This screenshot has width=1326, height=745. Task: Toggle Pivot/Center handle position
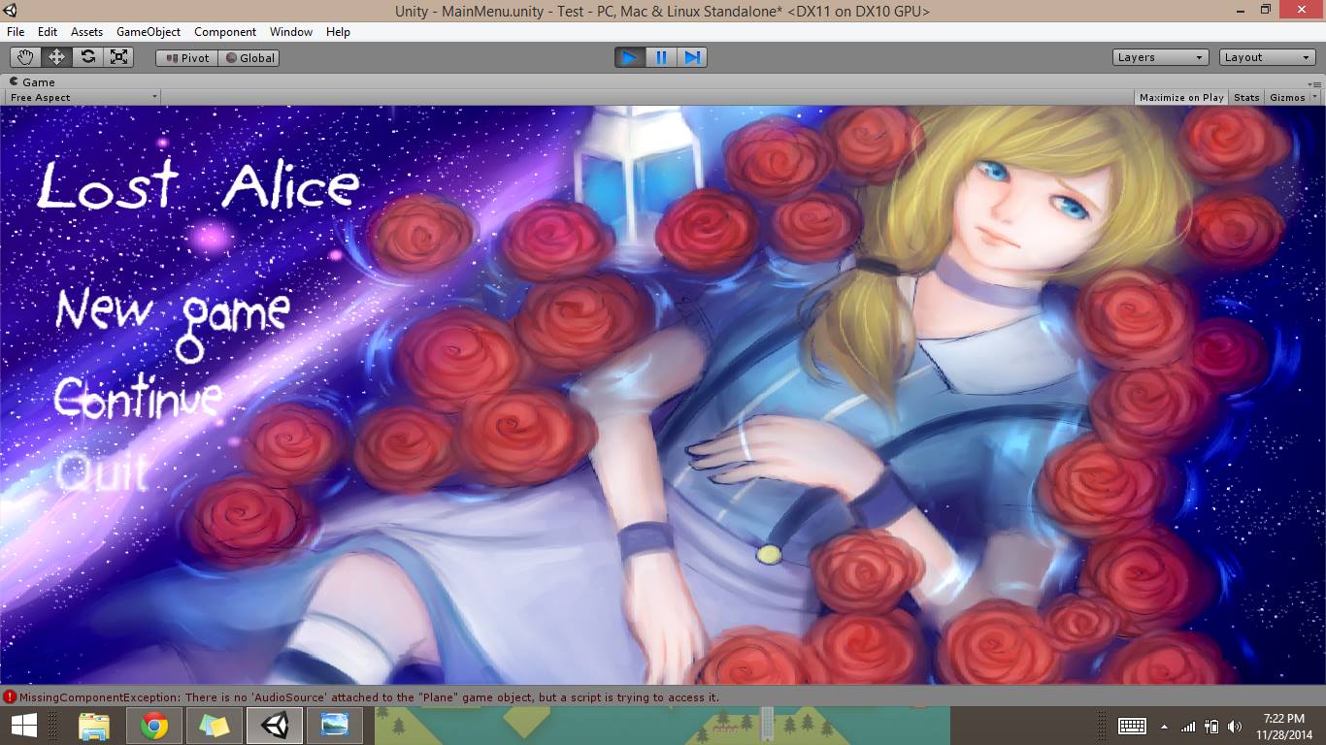click(186, 58)
